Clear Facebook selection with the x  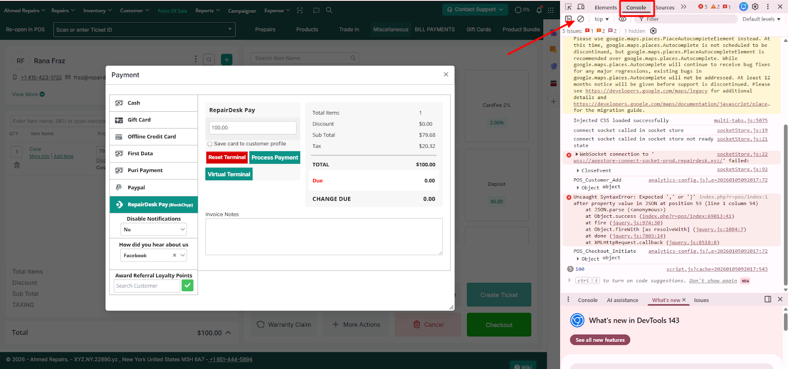click(174, 255)
